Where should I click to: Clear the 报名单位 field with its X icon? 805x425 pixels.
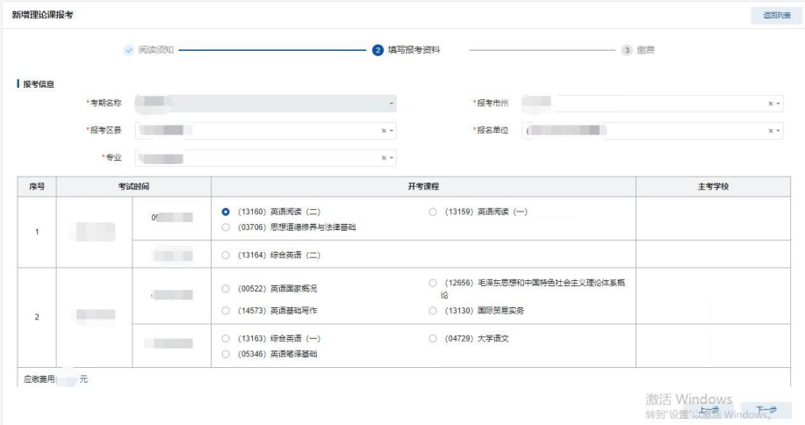tap(771, 131)
